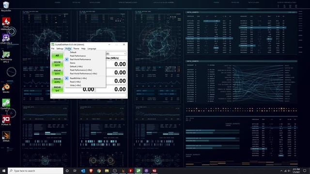310x174 pixels.
Task: Run the RND4K (μs) test button
Action: tap(57, 89)
